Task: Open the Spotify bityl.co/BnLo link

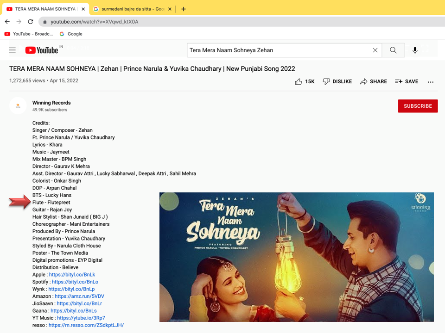Action: click(x=75, y=282)
